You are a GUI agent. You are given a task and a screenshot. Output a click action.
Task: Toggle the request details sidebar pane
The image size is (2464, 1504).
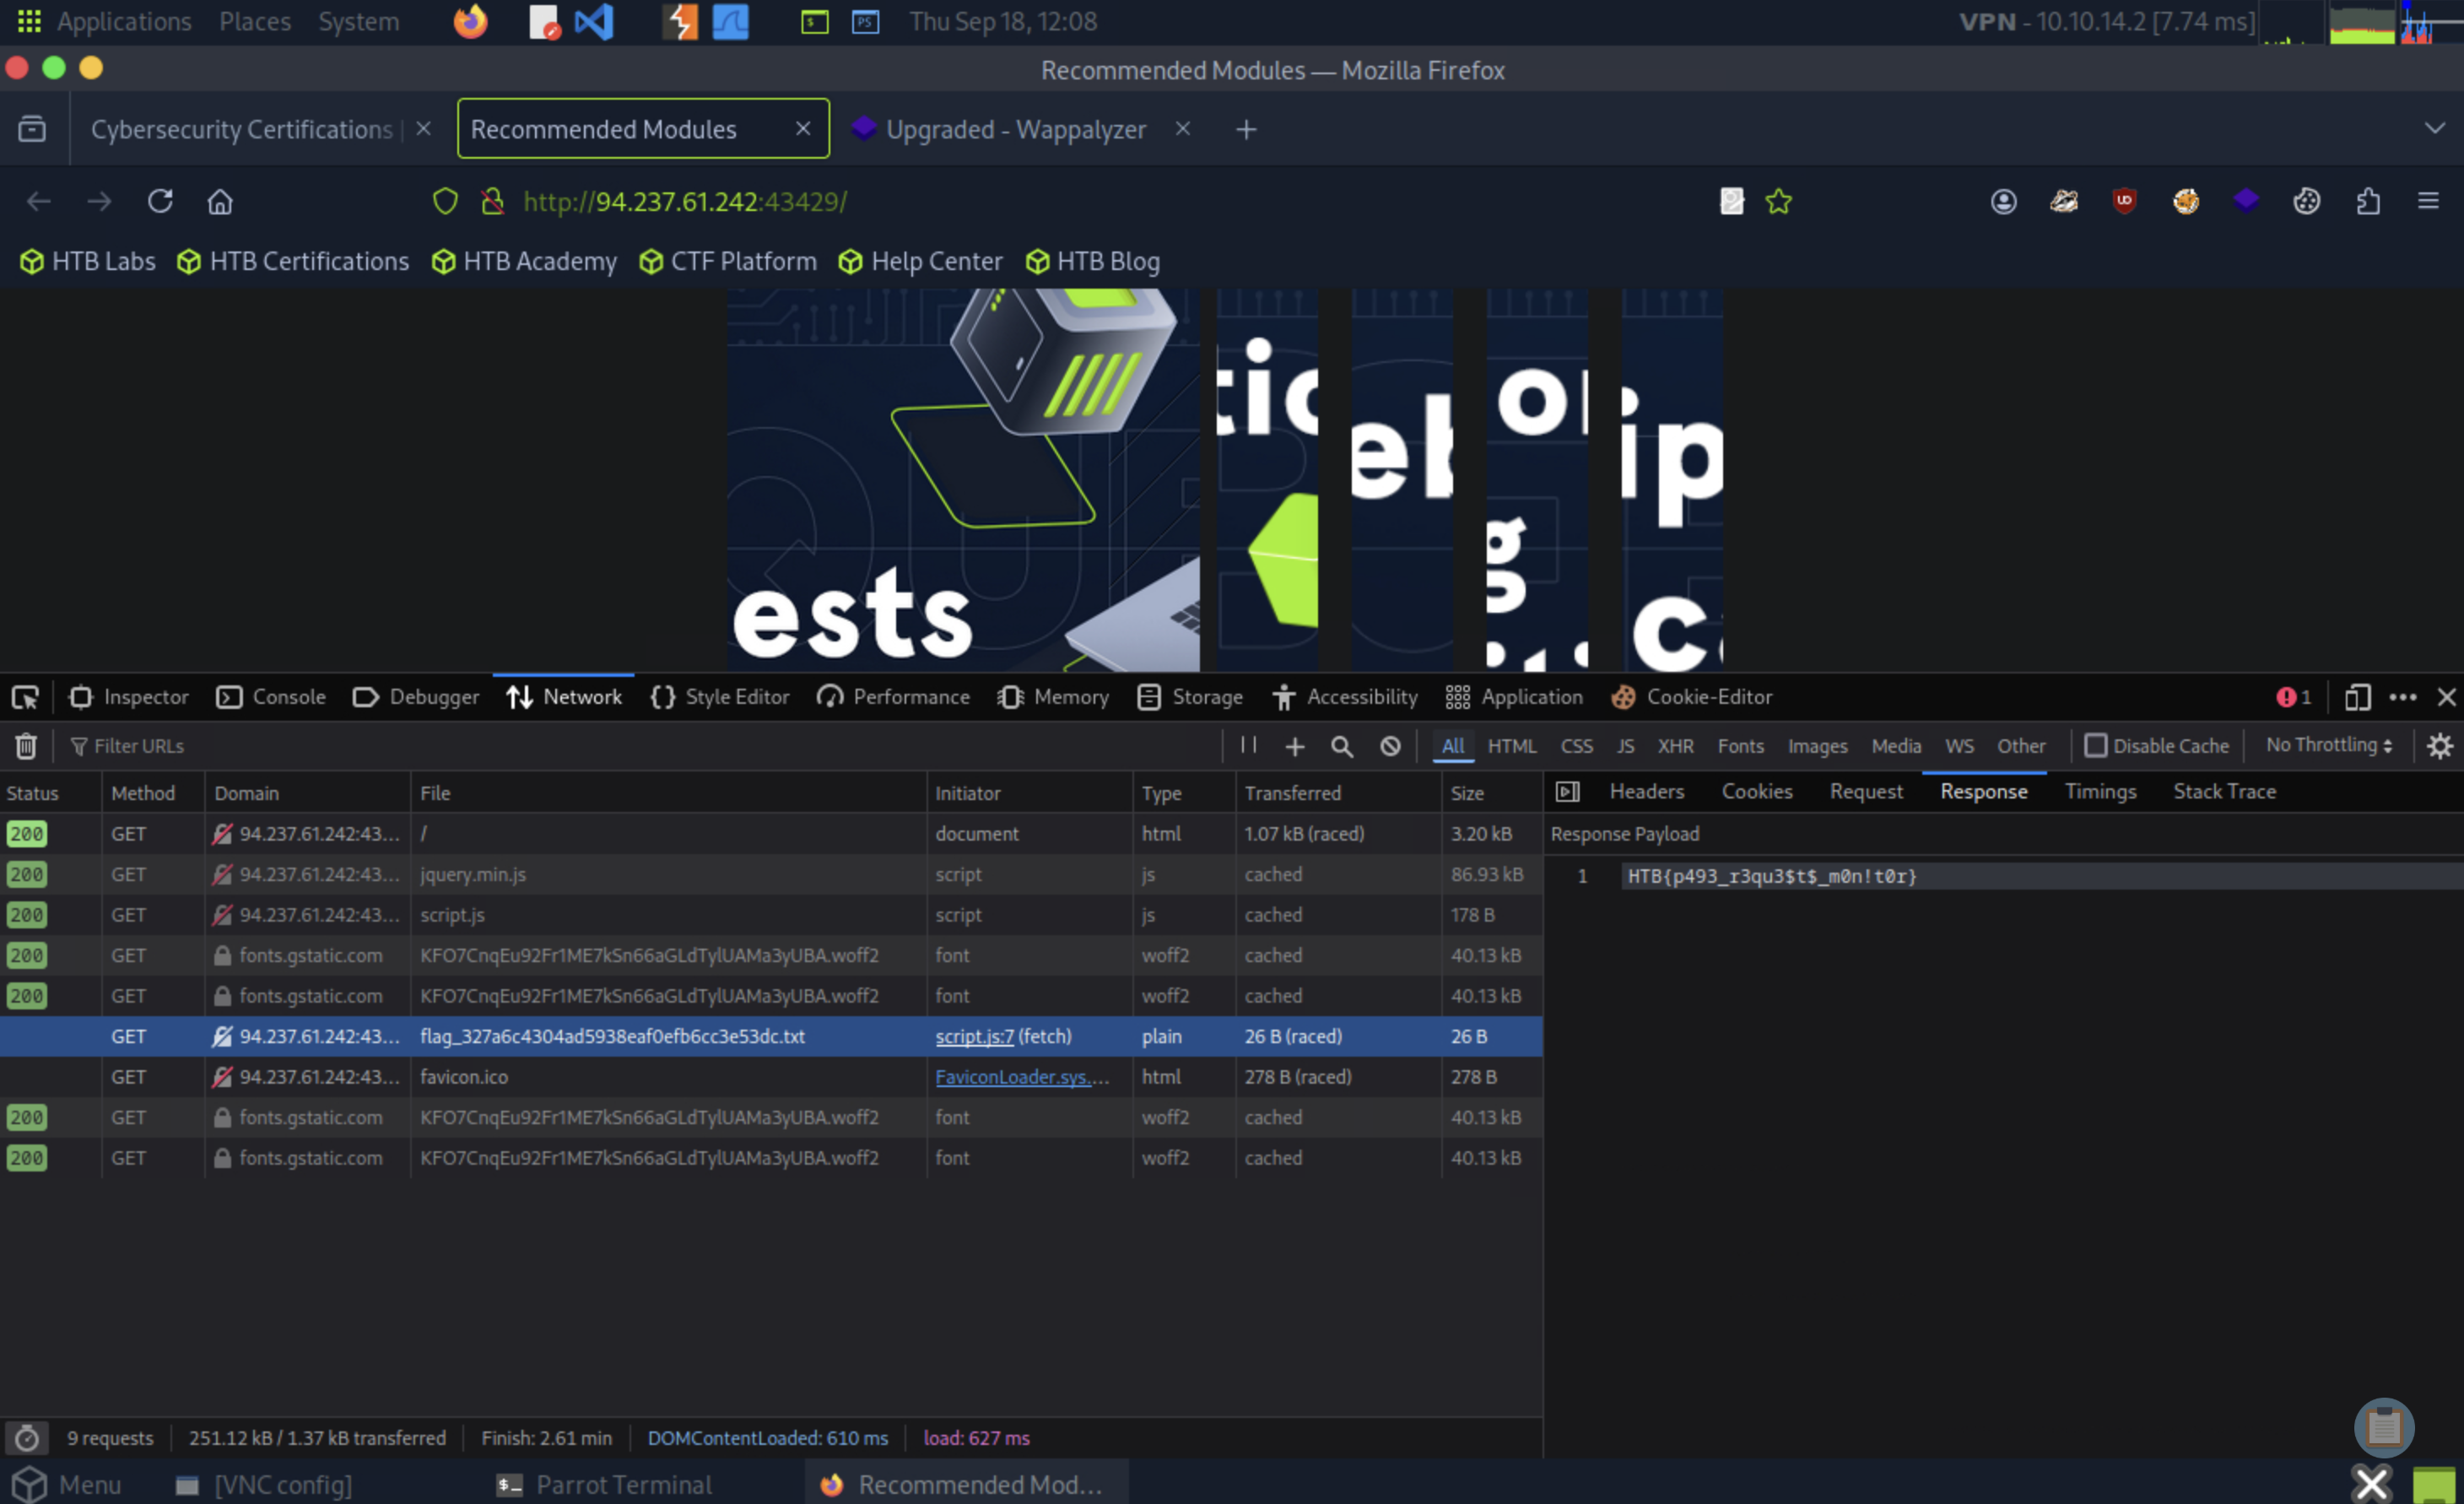click(x=1567, y=792)
